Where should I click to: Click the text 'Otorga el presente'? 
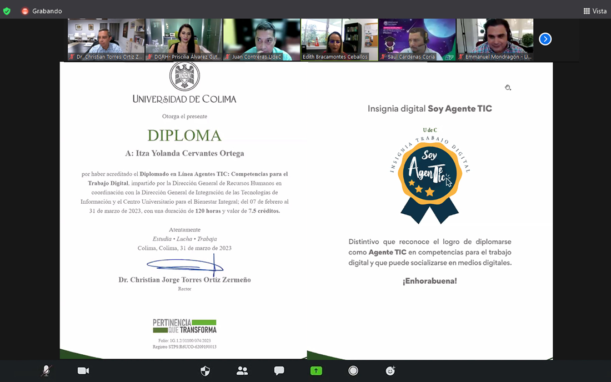pos(185,117)
